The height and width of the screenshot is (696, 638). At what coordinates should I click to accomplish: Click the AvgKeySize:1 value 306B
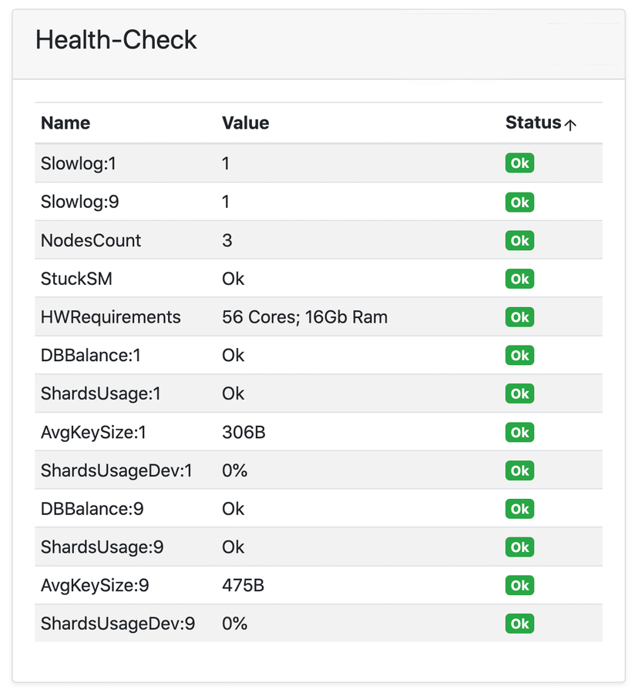pyautogui.click(x=242, y=432)
